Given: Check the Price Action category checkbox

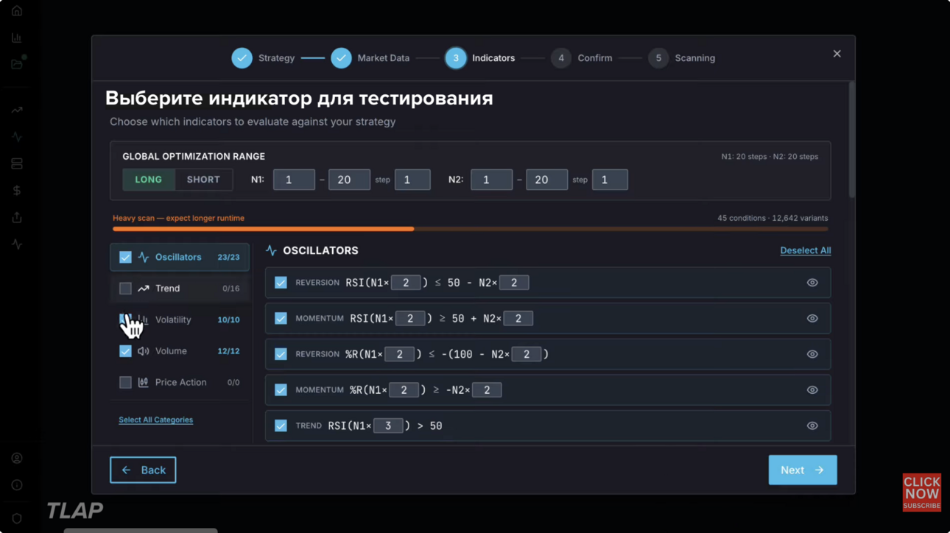Looking at the screenshot, I should [125, 382].
